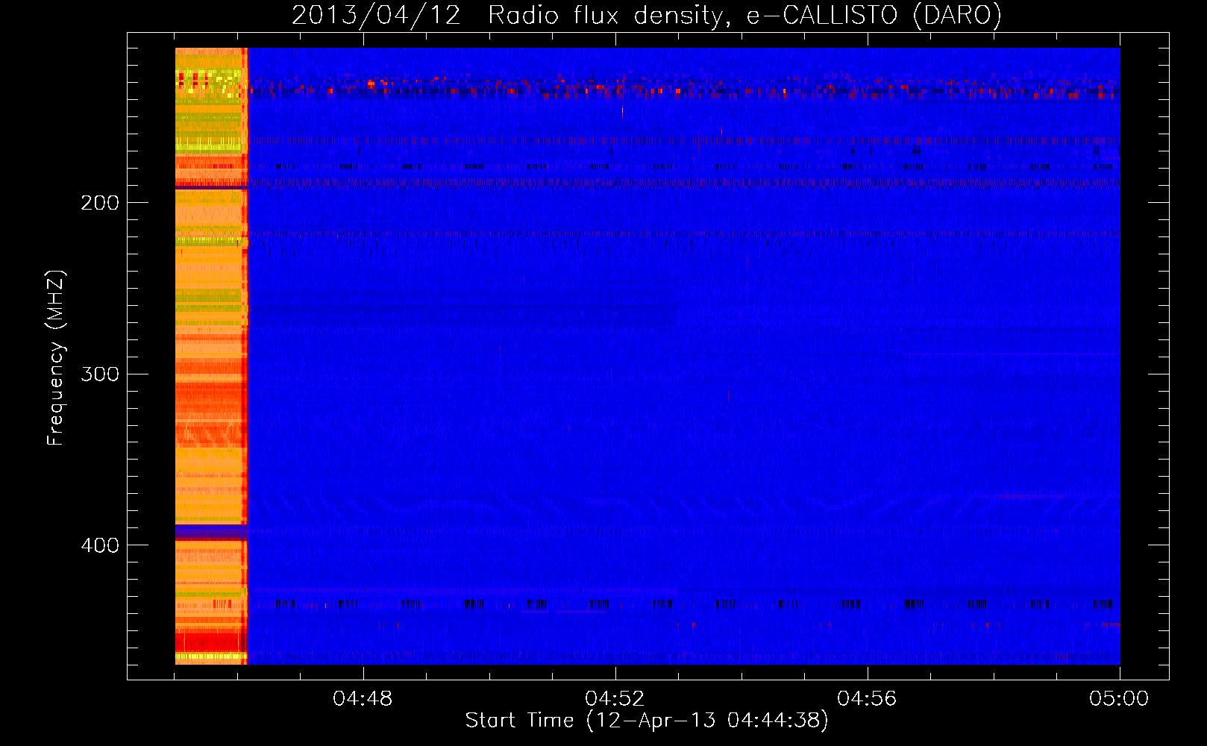Click the 05:00 time tick label
The width and height of the screenshot is (1207, 746).
pyautogui.click(x=1119, y=699)
